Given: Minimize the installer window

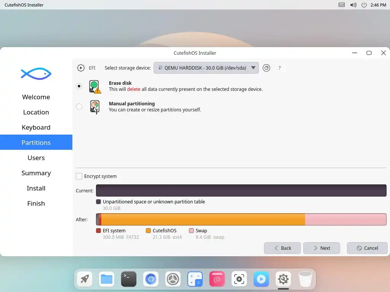Looking at the screenshot, I should coord(355,53).
